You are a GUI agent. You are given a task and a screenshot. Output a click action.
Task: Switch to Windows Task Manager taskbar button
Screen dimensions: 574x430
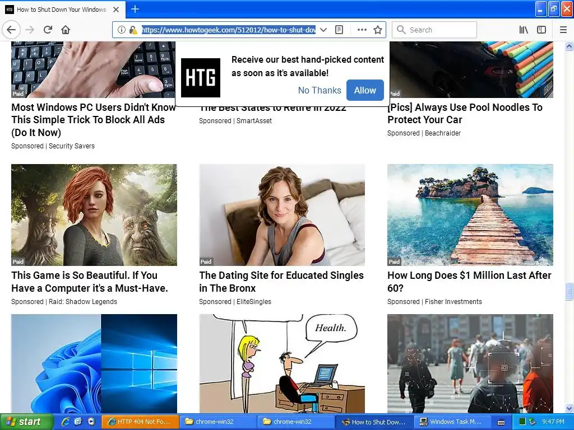[x=452, y=422]
